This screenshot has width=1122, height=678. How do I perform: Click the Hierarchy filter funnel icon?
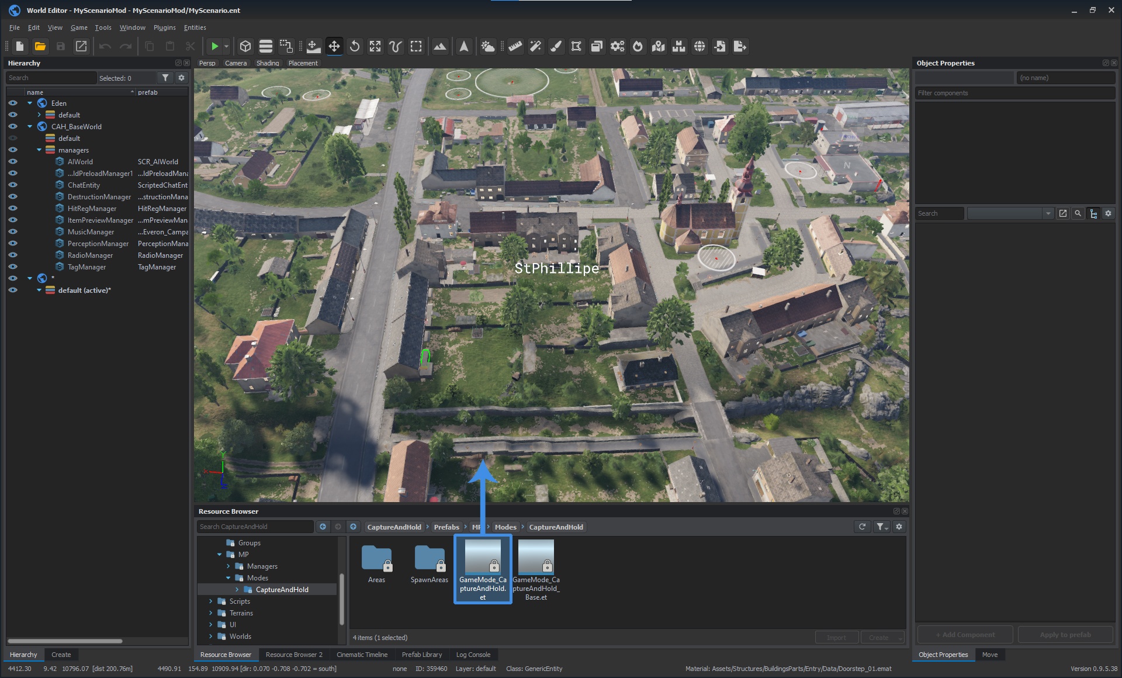pyautogui.click(x=165, y=78)
